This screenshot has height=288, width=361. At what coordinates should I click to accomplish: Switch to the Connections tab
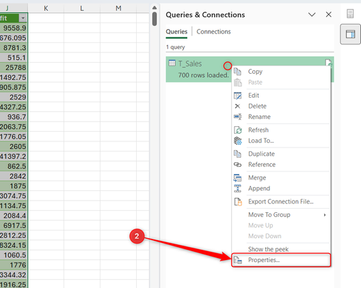click(213, 31)
